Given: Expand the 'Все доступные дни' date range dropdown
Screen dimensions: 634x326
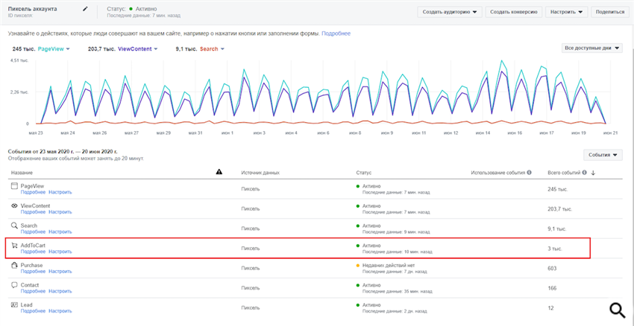Looking at the screenshot, I should click(591, 48).
